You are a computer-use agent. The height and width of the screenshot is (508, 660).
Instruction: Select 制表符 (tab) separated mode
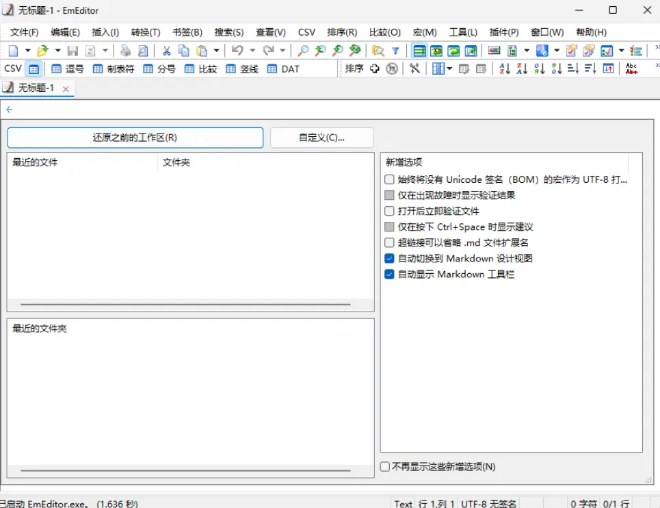click(x=114, y=69)
